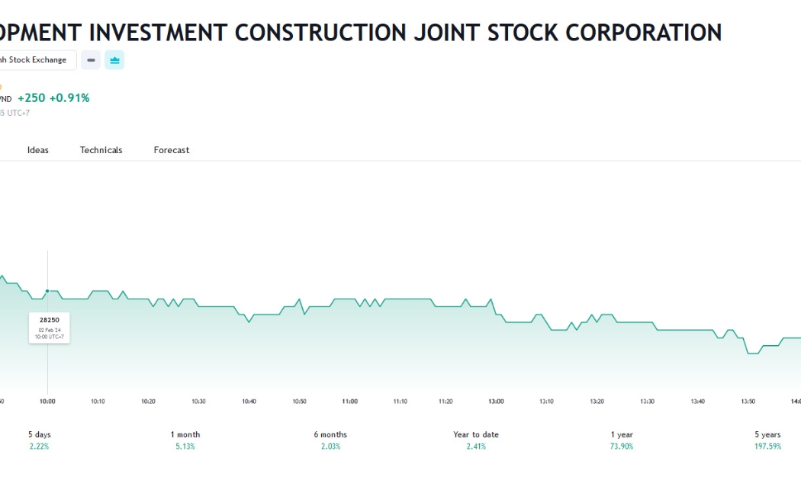Screen dimensions: 801x480
Task: Click the 10:40 time axis label
Action: click(249, 402)
